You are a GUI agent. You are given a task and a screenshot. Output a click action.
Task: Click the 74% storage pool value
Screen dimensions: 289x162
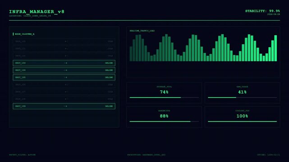[x=164, y=92]
